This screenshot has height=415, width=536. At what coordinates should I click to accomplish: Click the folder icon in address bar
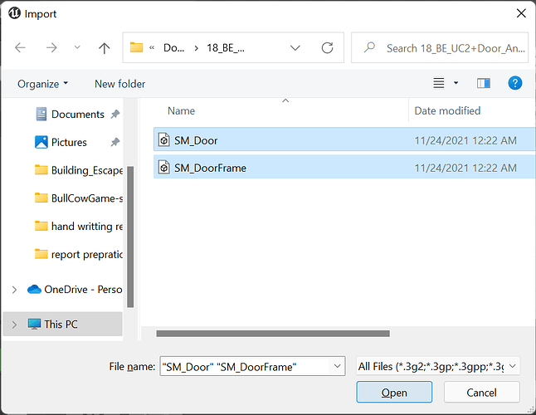point(136,47)
